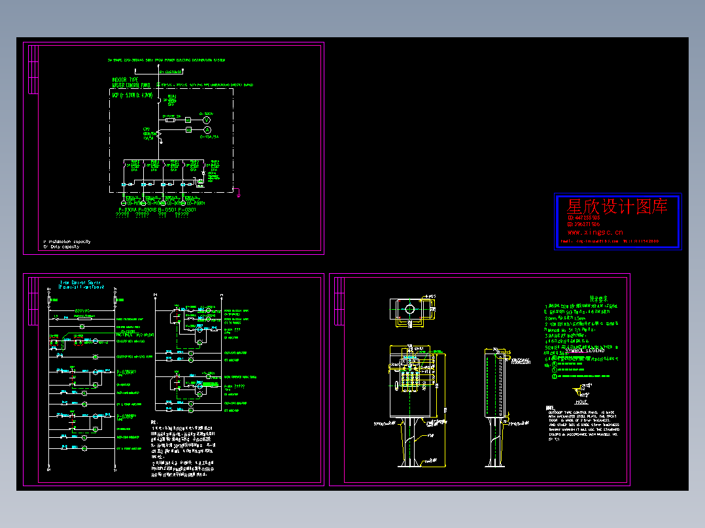Click the ammeter A circle symbol
Viewport: 705px width, 528px height.
click(x=207, y=130)
